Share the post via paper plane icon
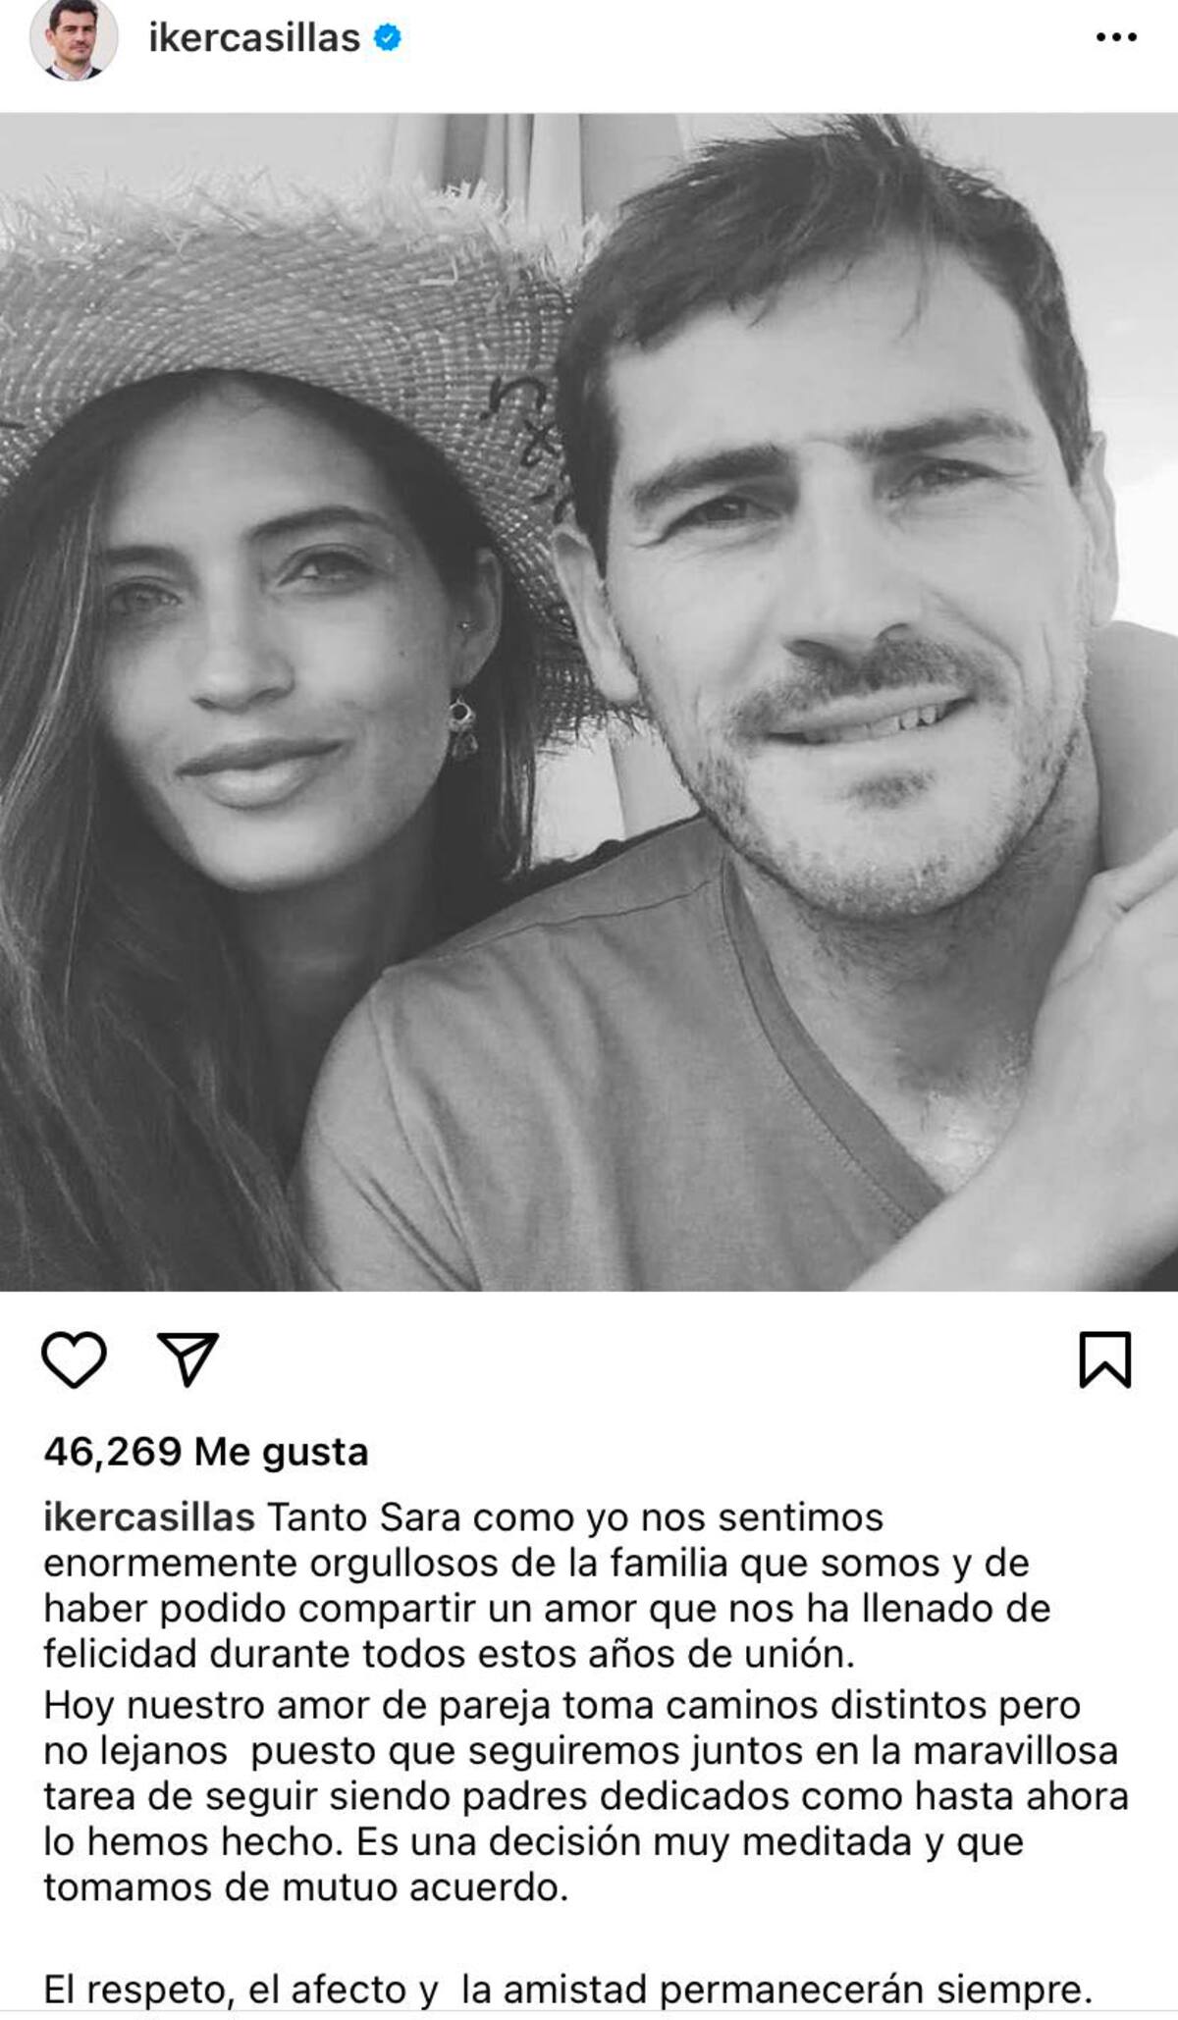This screenshot has height=2020, width=1178. pos(187,1359)
